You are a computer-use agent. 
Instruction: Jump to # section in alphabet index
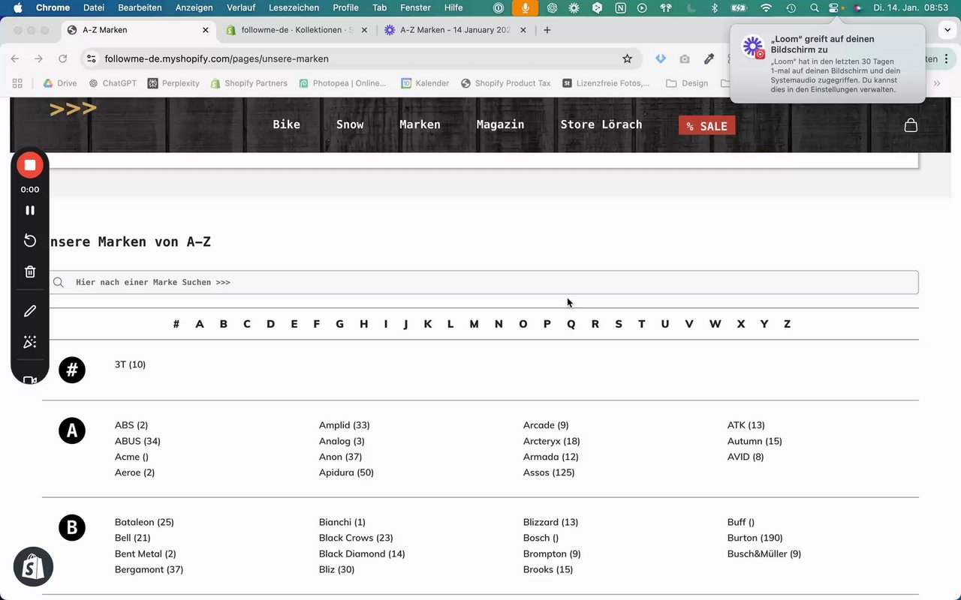pyautogui.click(x=176, y=324)
